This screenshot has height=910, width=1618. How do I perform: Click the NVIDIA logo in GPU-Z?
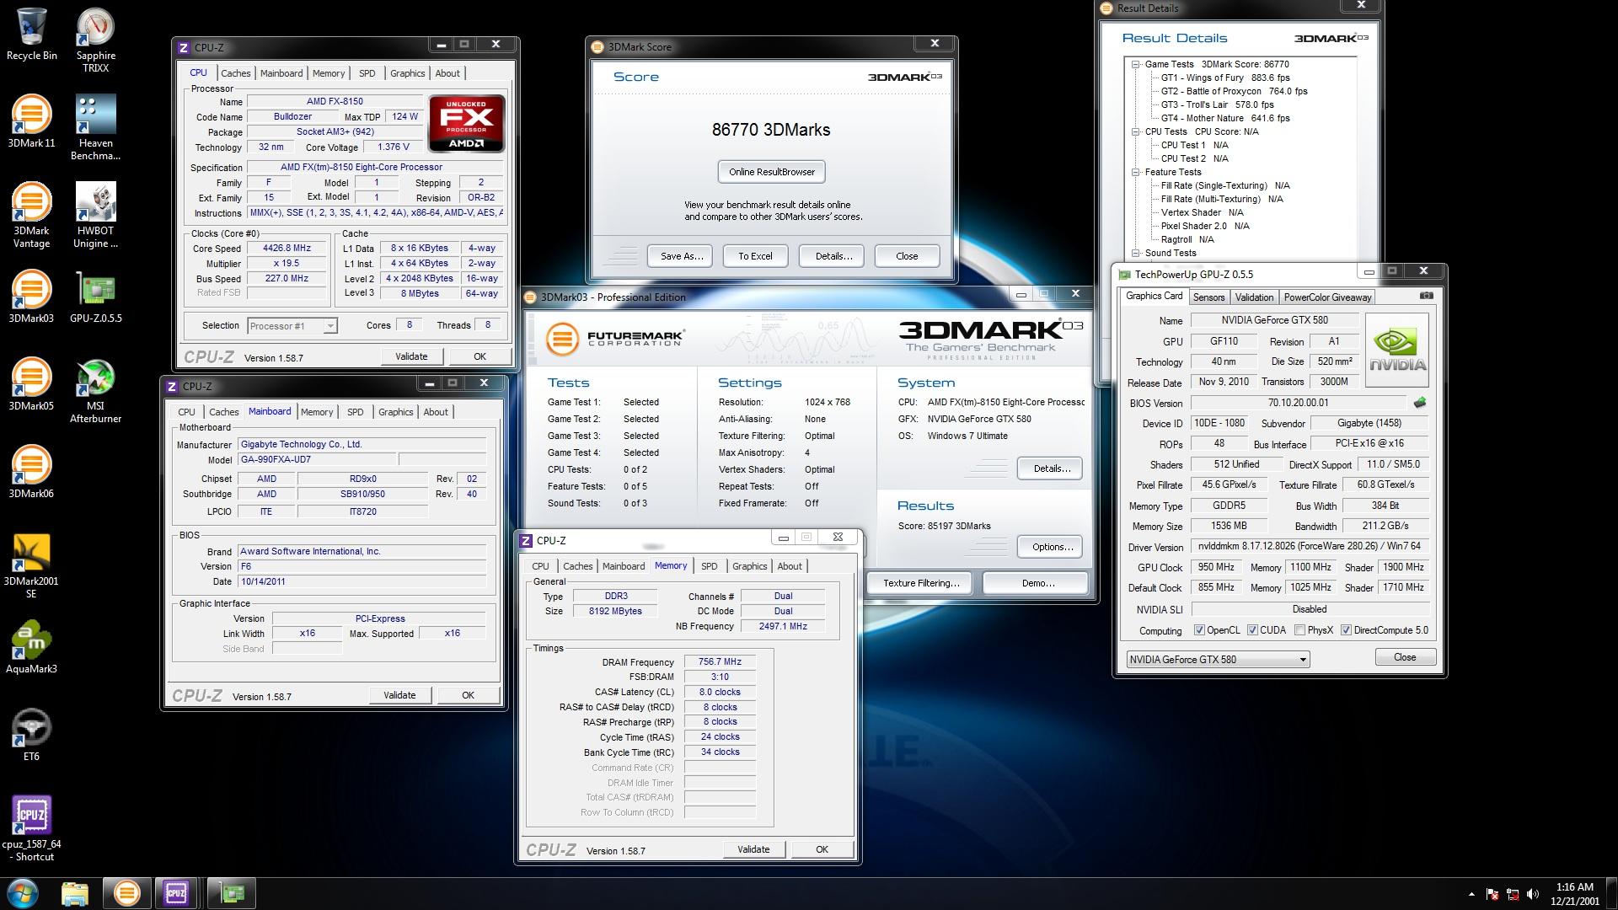pos(1397,351)
